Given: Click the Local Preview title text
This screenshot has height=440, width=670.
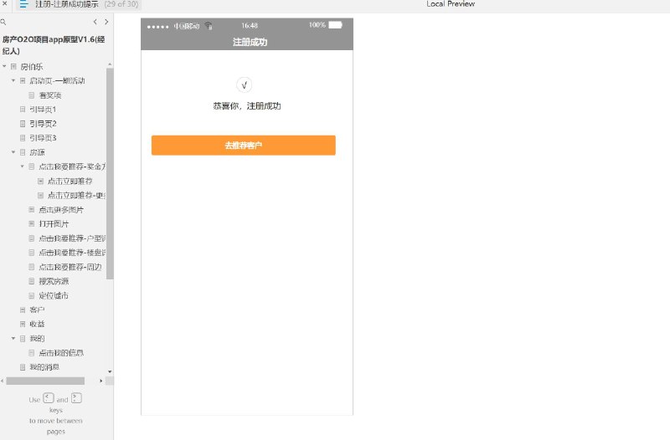Looking at the screenshot, I should pos(451,4).
